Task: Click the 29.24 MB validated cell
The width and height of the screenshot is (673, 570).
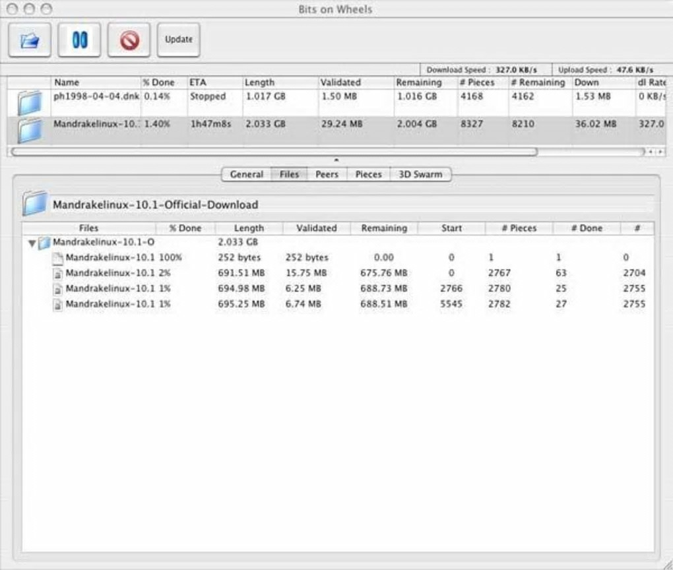Action: pos(342,123)
